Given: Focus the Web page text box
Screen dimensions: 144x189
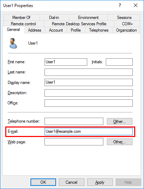Looking at the screenshot, I should (x=74, y=142).
